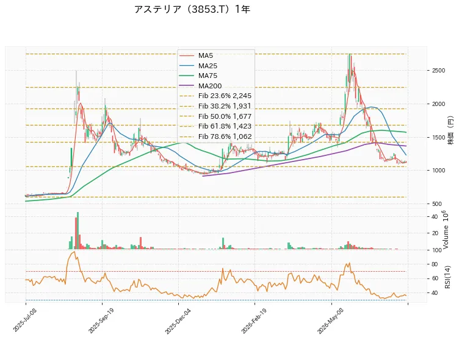Click the RSI(14) axis label
Screen dimensions: 459x340
click(447, 277)
